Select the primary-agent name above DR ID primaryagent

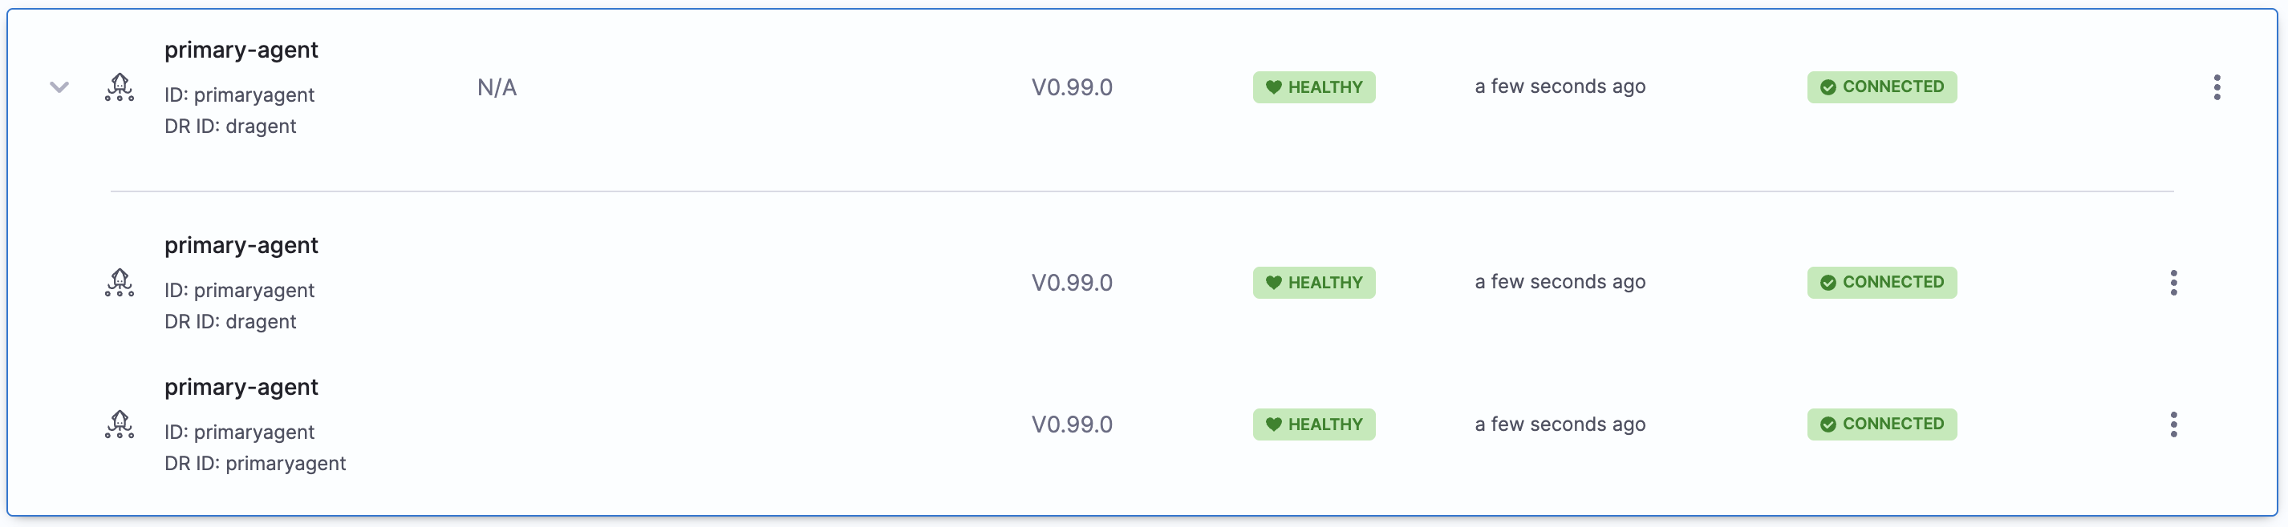(241, 387)
